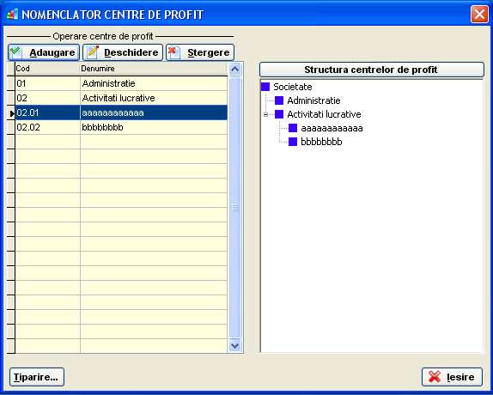The width and height of the screenshot is (493, 395).
Task: Click Structura centrelor de profit header button
Action: 372,70
